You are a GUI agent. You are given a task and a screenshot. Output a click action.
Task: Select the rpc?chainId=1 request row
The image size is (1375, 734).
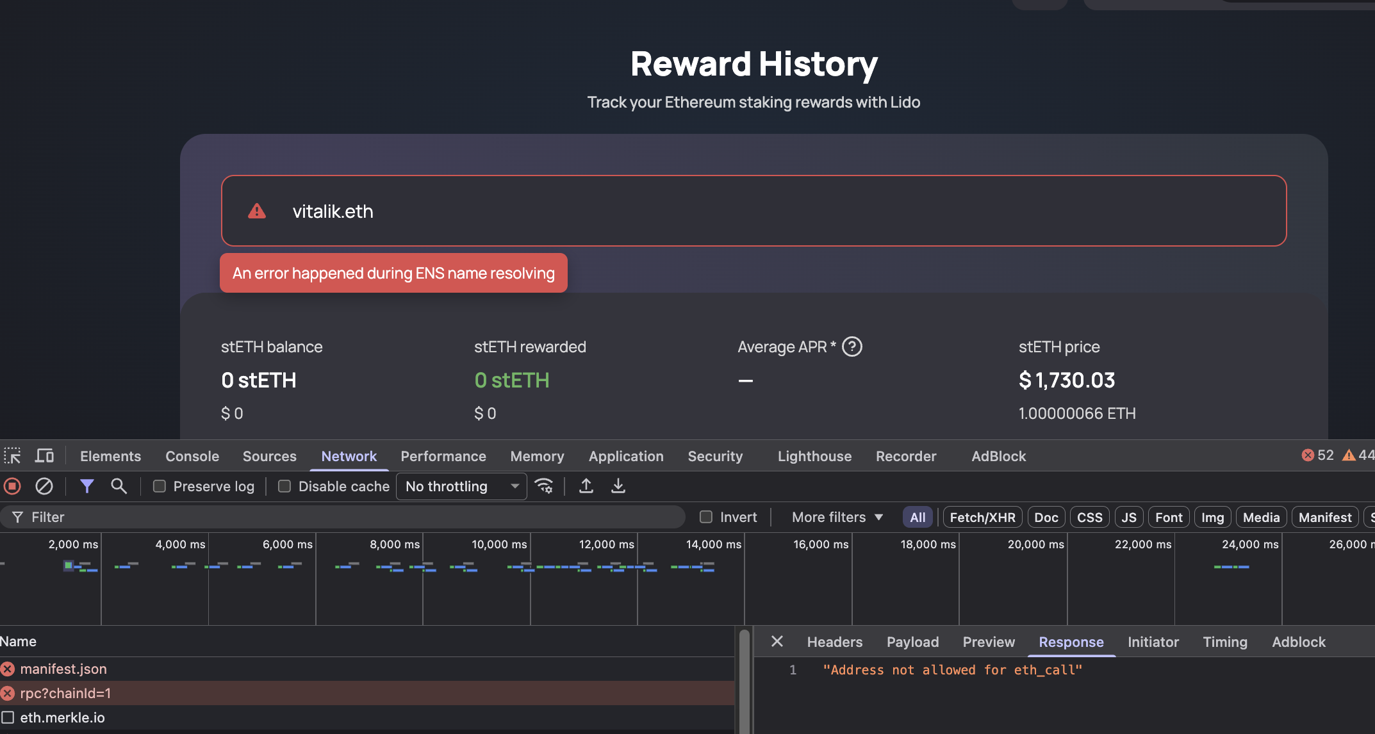coord(367,694)
